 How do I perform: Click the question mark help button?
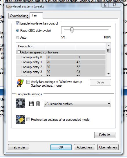(105, 5)
